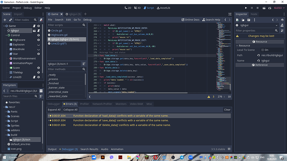This screenshot has height=161, width=287.
Task: Toggle distraction-free mode in script editor
Action: point(230,14)
